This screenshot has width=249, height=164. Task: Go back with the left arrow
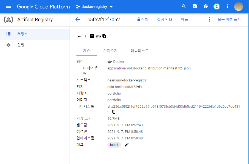[x=78, y=19]
